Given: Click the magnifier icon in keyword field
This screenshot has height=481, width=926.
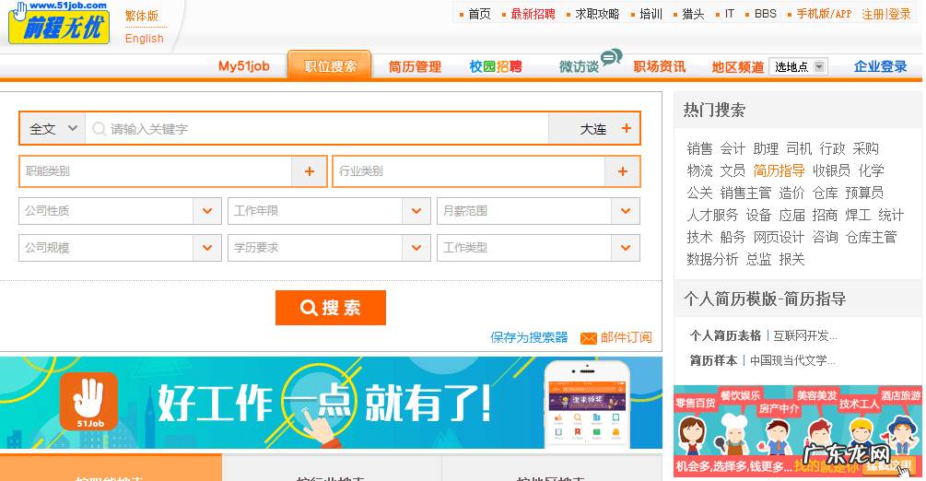Looking at the screenshot, I should click(x=99, y=129).
